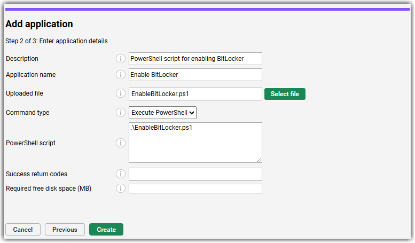
Task: Click the Uploaded file field showing EnableBitLocker.ps1
Action: click(x=195, y=94)
